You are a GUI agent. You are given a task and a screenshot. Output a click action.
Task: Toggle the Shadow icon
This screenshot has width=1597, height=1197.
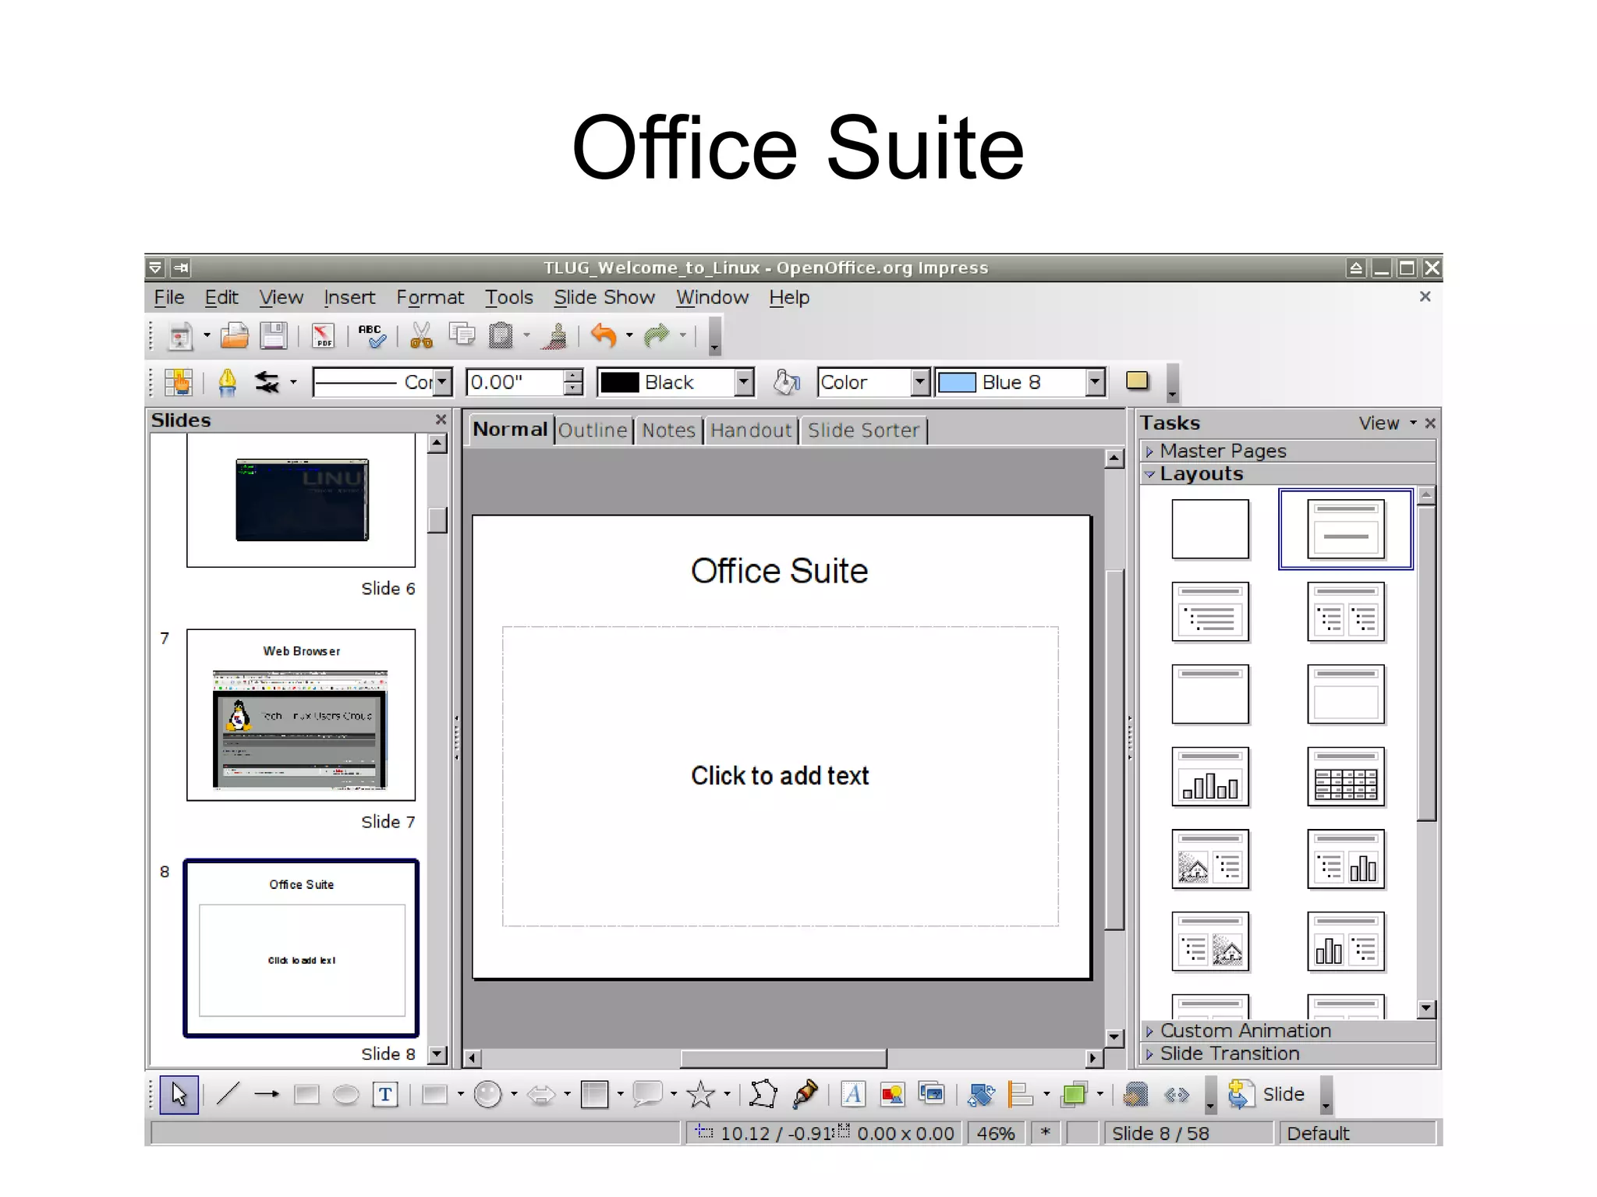(x=1138, y=381)
